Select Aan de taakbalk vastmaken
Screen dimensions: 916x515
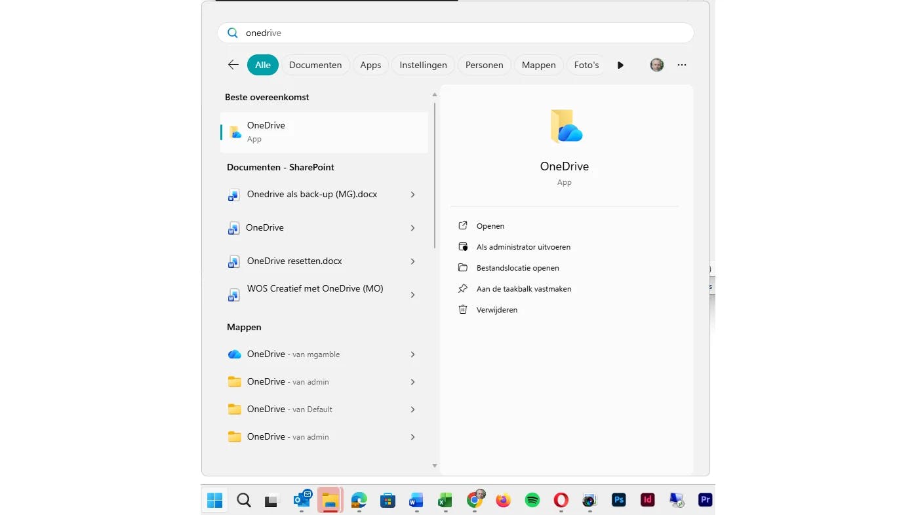515,289
